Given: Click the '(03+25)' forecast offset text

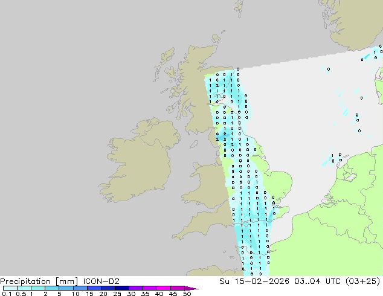Looking at the screenshot, I should (x=363, y=282).
